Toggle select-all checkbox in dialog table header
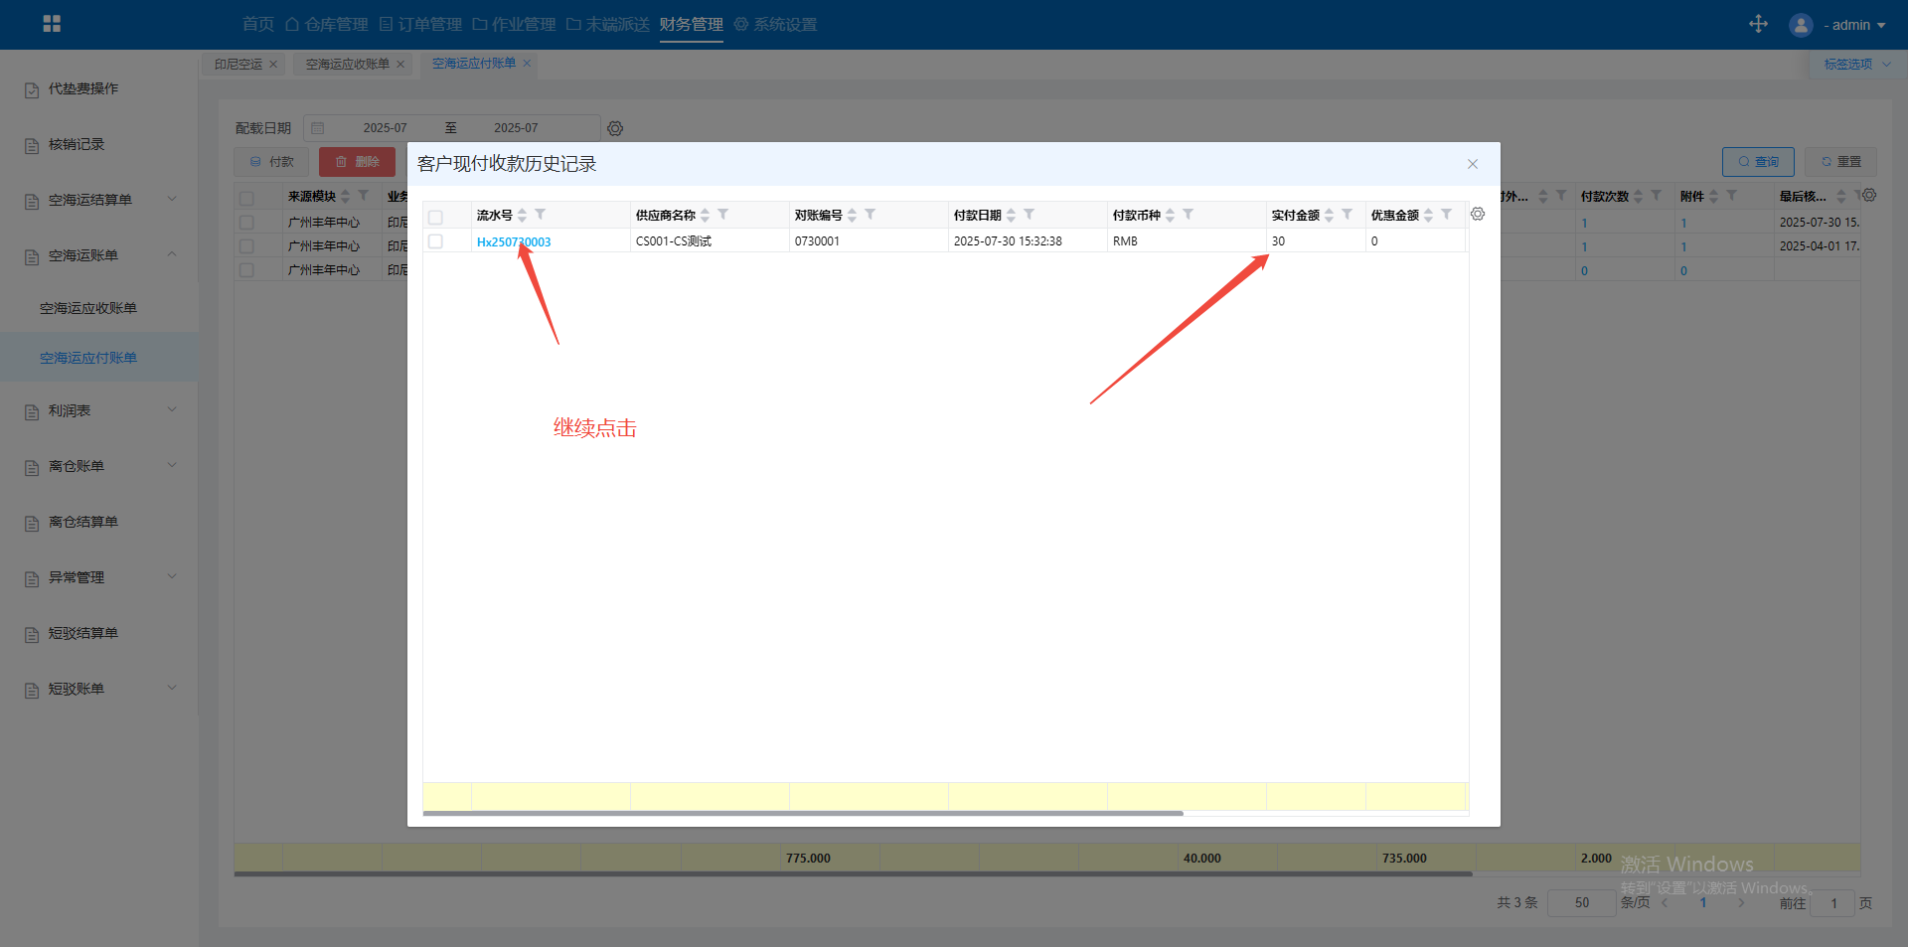Screen dimensions: 1908x947 [435, 217]
